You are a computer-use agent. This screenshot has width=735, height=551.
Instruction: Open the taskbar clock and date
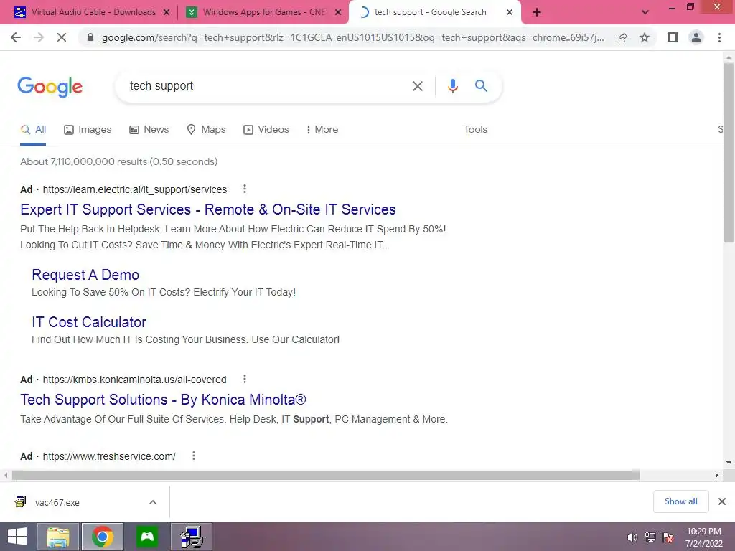[703, 537]
